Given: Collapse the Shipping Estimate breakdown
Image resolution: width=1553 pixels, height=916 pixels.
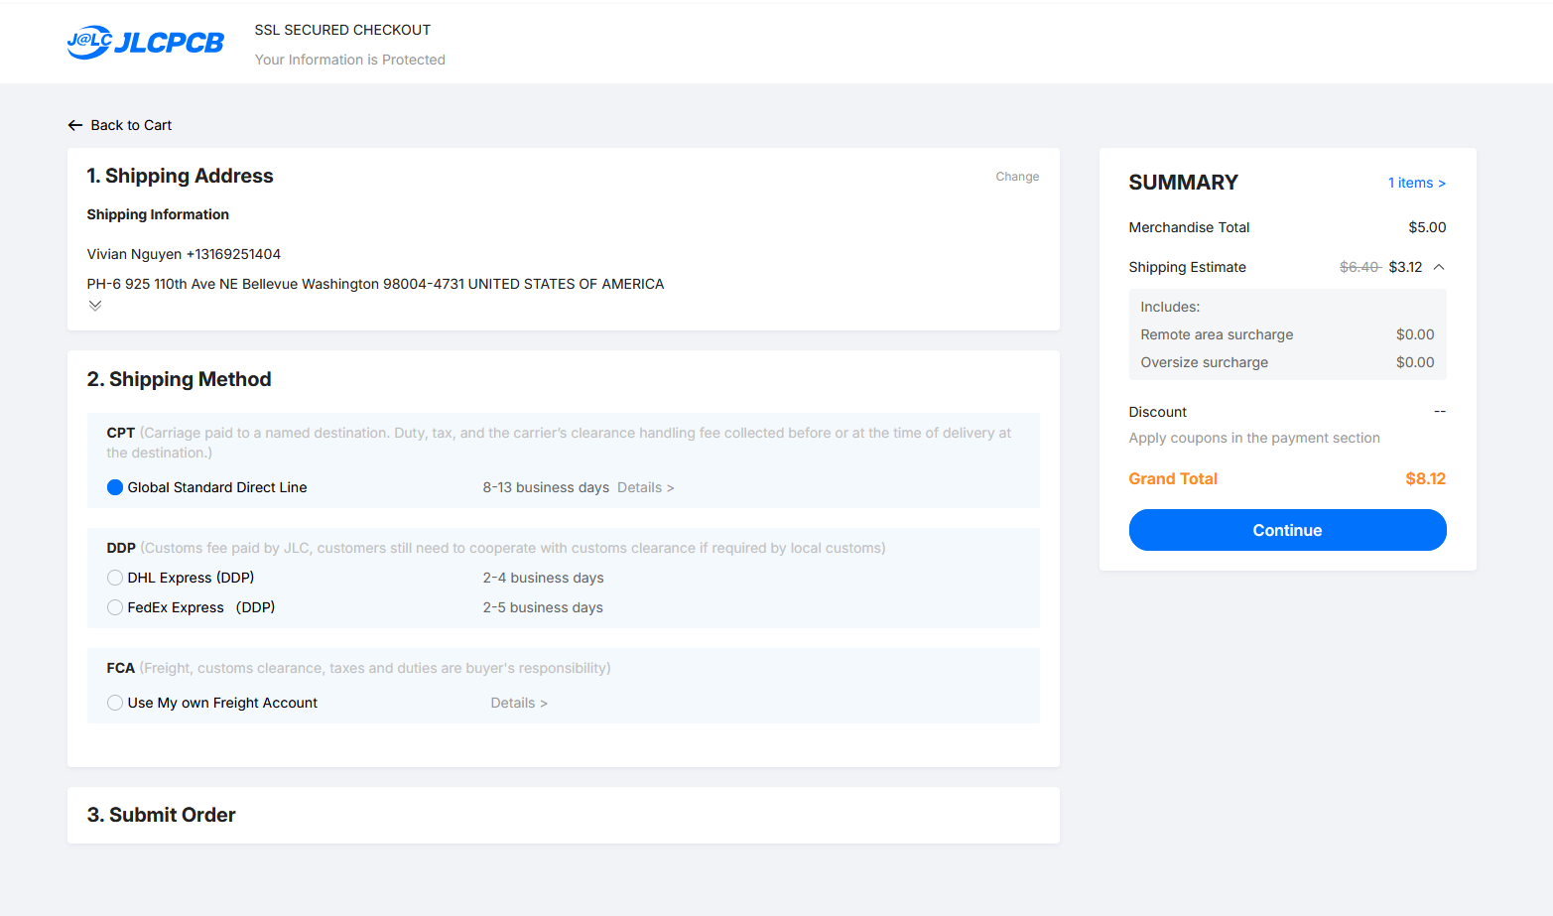Looking at the screenshot, I should [1439, 267].
